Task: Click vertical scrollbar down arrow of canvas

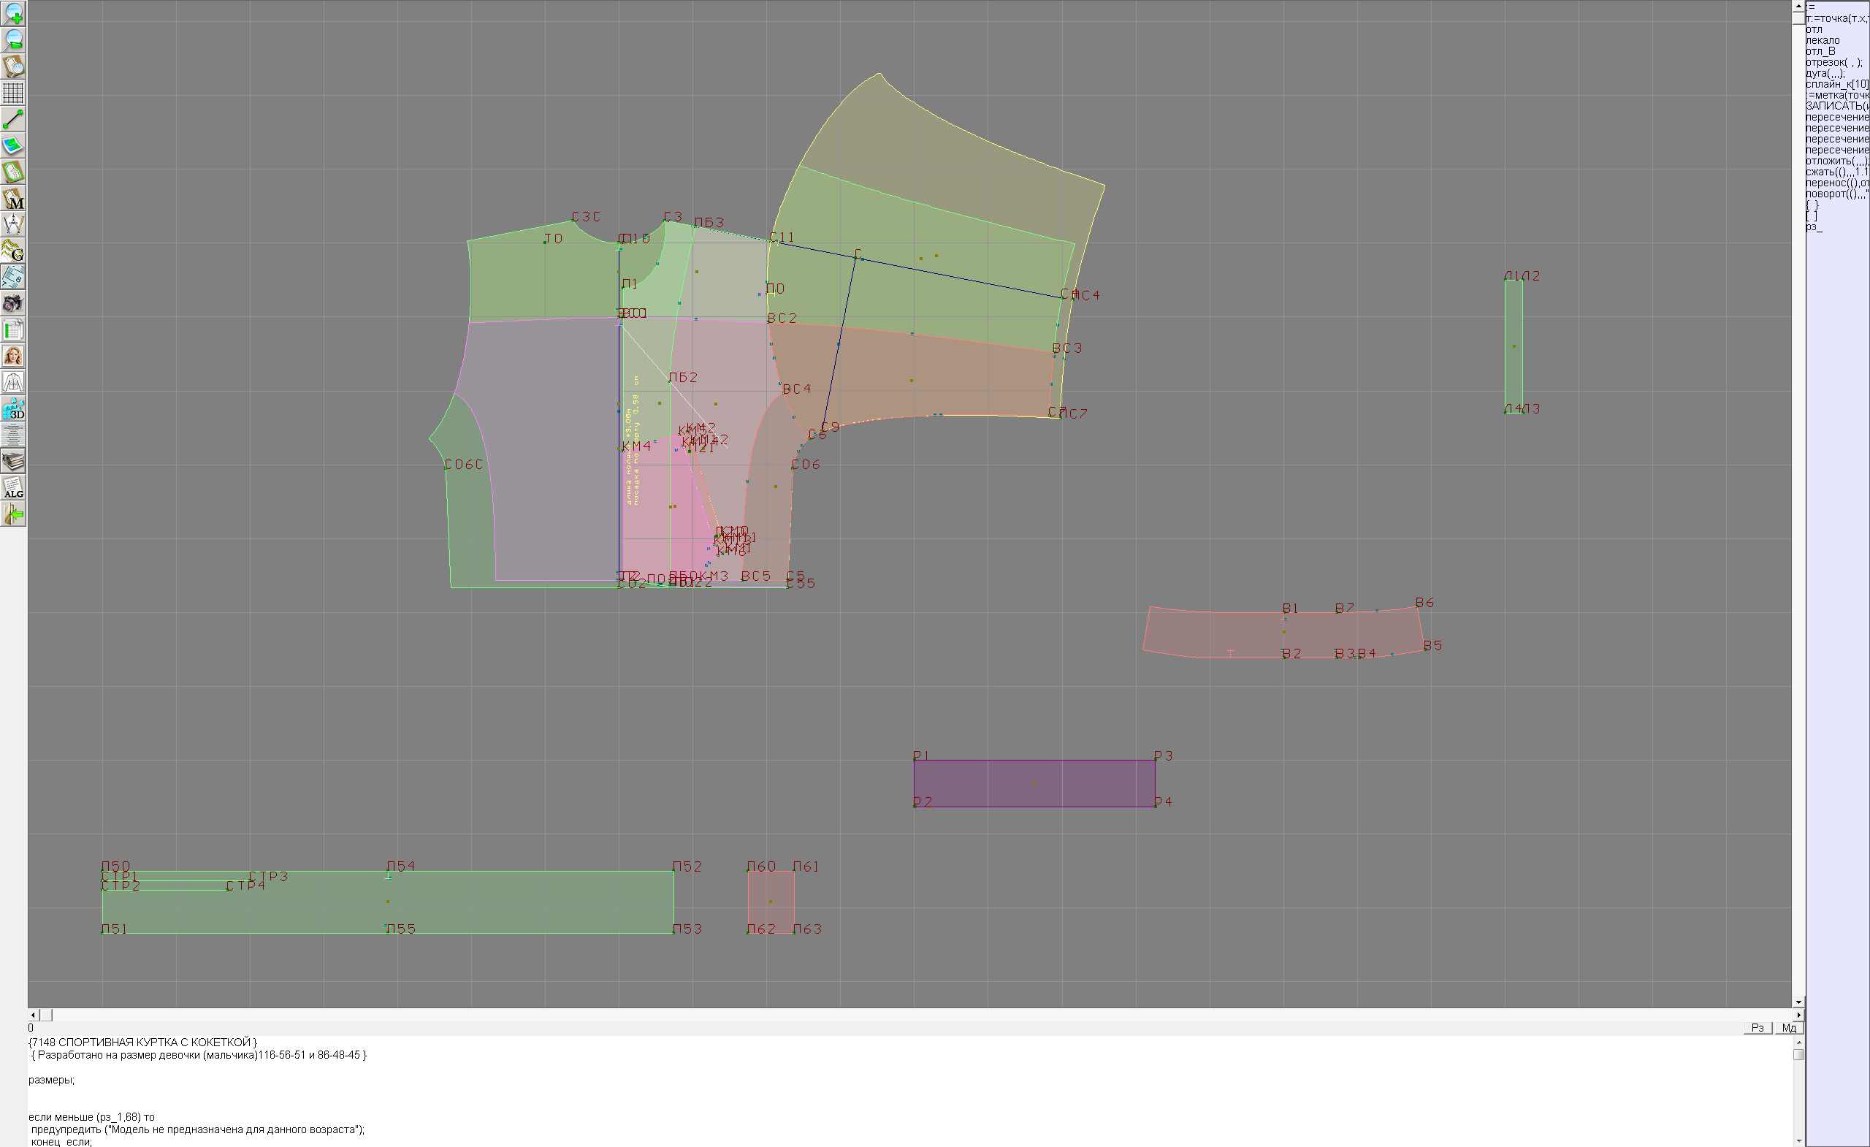Action: [1798, 1003]
